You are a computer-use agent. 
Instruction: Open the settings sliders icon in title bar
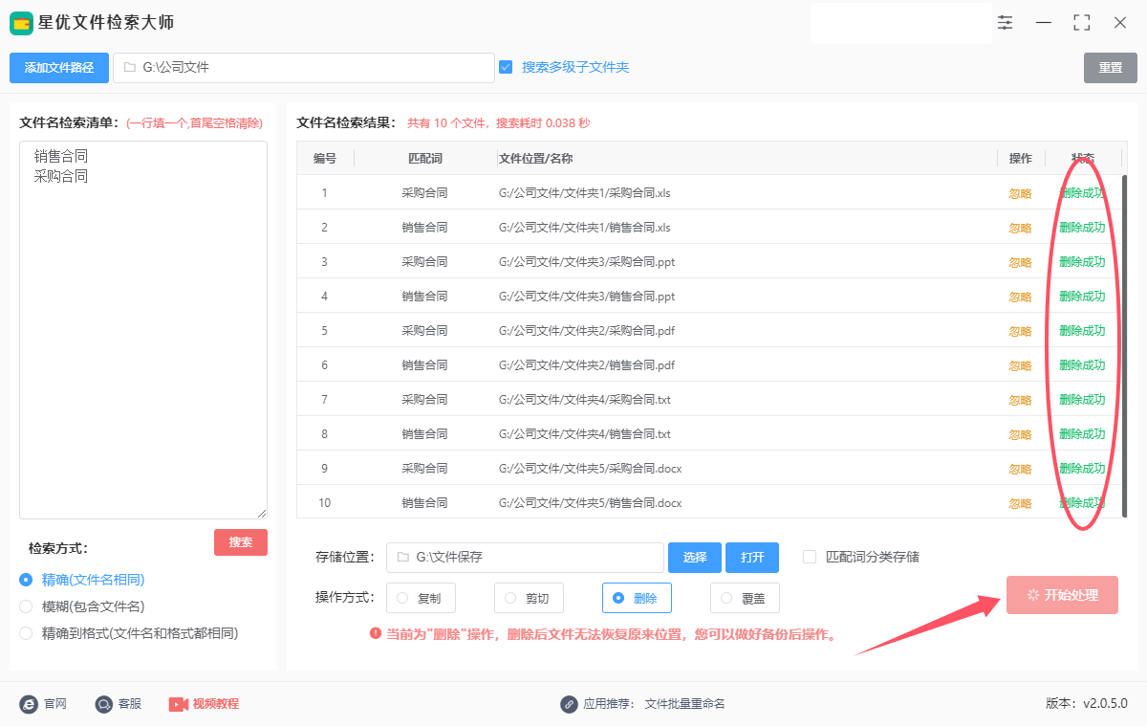click(x=1005, y=22)
